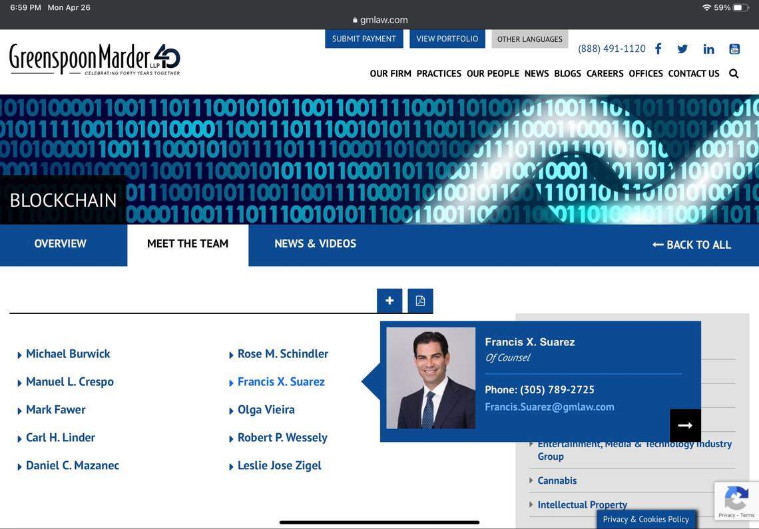Click the Greenspoon Marder logo
The width and height of the screenshot is (759, 529).
[95, 59]
